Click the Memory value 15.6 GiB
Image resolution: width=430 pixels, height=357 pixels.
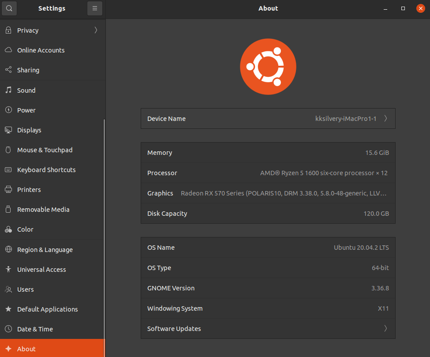tap(377, 153)
